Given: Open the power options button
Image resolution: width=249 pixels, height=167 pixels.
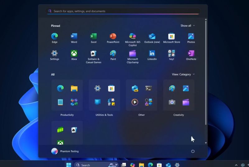Looking at the screenshot, I should [193, 151].
